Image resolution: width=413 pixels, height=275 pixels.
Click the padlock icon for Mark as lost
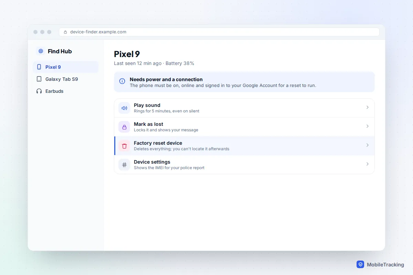(x=124, y=127)
